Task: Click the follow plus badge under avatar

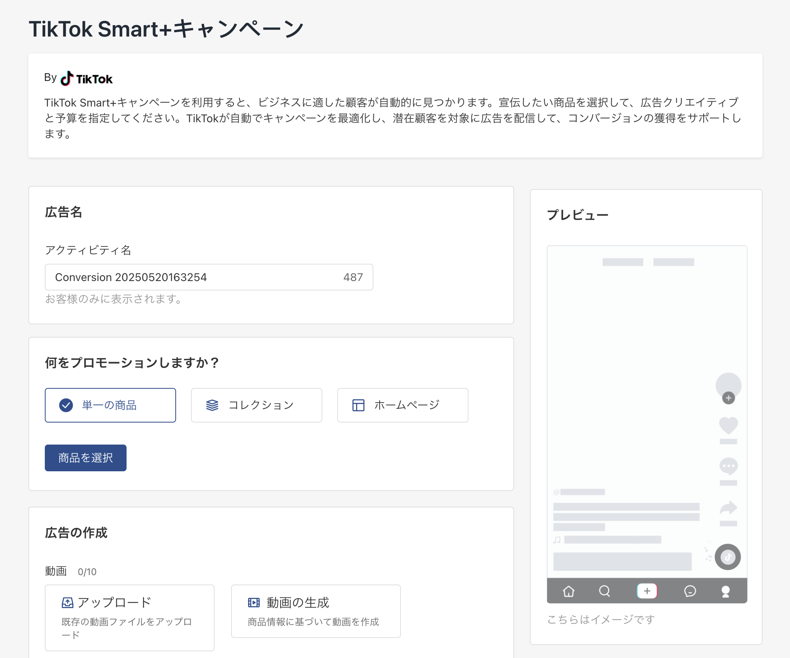Action: point(728,398)
